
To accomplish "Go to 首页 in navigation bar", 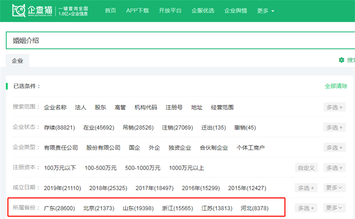I will [111, 10].
